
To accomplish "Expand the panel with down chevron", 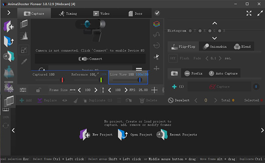I will click(215, 38).
